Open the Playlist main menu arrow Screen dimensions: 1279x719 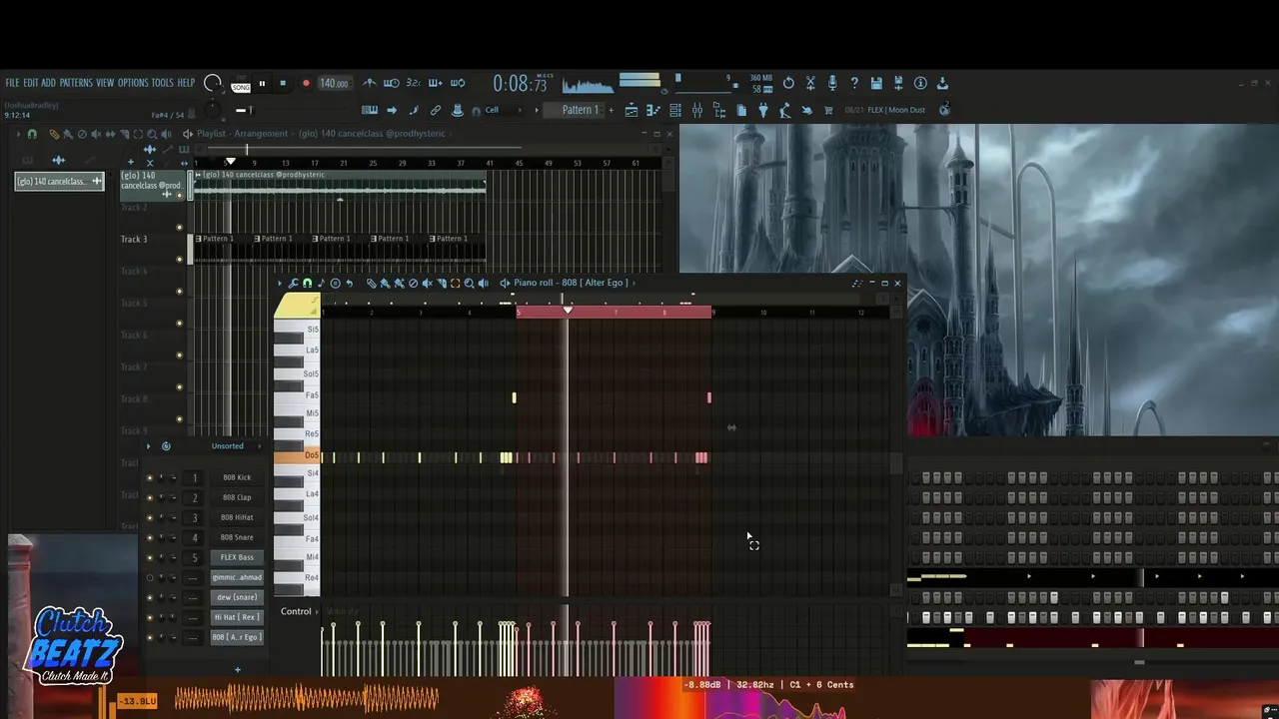pyautogui.click(x=19, y=134)
